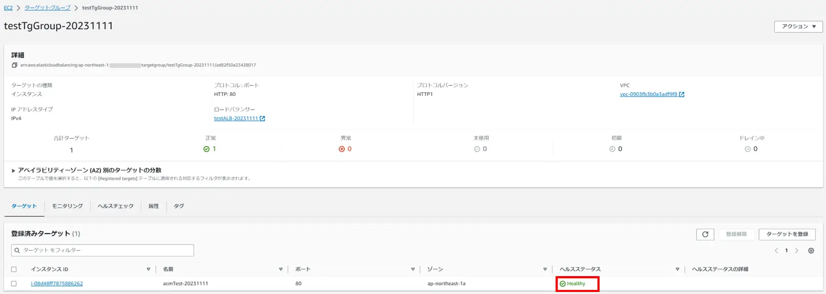Click the testTgGroup-20231111 page heading
826x294 pixels.
click(59, 26)
